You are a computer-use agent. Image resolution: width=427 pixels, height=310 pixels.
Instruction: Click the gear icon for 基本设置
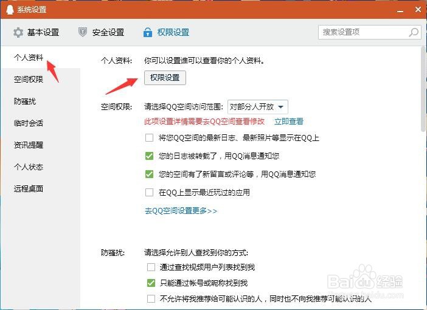coord(18,32)
